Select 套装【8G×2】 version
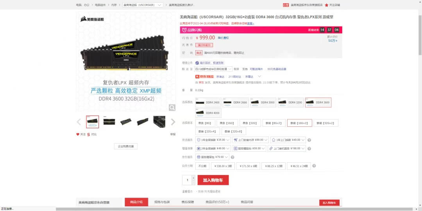422x211 pixels. 274,123
